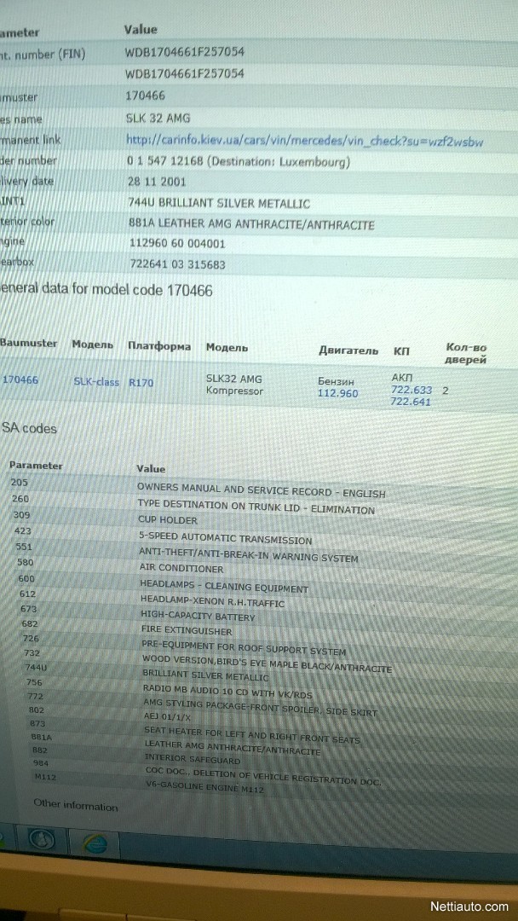Click the 5-speed automatic transmission row
518x921 pixels.
pyautogui.click(x=225, y=540)
